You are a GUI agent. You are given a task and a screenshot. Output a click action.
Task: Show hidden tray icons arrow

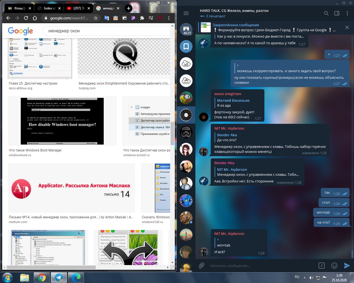(x=304, y=277)
